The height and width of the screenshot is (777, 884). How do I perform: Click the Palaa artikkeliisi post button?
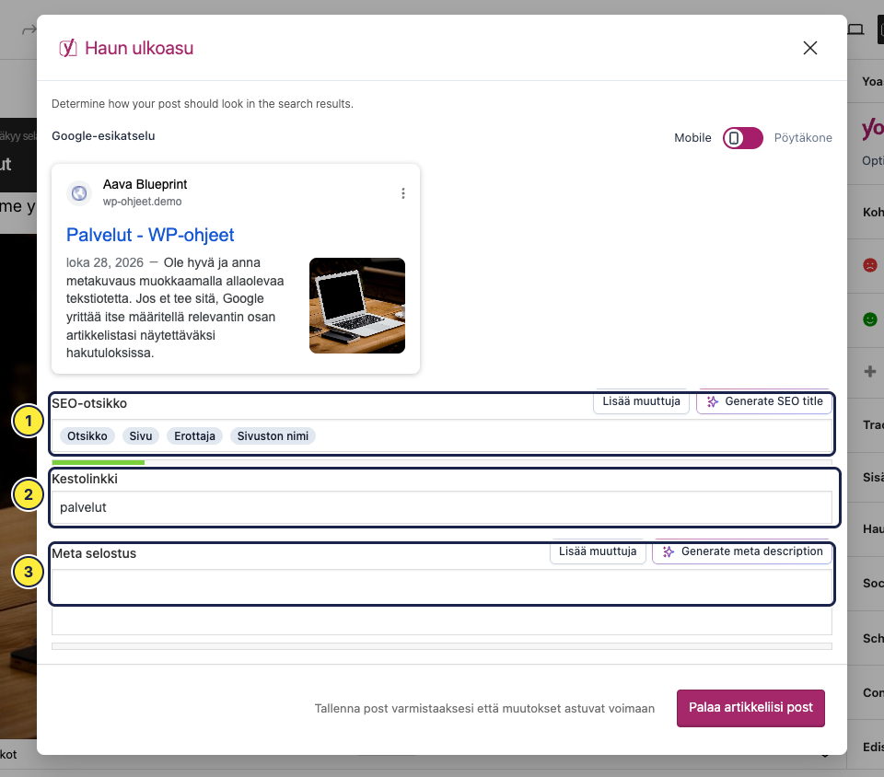tap(750, 708)
